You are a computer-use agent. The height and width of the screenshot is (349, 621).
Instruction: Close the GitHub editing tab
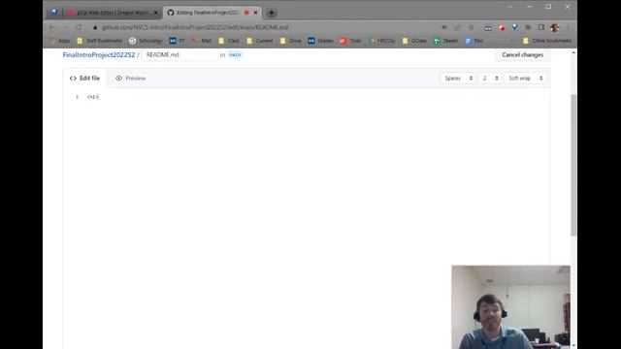click(256, 13)
